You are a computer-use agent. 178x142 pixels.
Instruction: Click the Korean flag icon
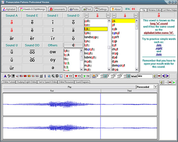pyautogui.click(x=37, y=76)
